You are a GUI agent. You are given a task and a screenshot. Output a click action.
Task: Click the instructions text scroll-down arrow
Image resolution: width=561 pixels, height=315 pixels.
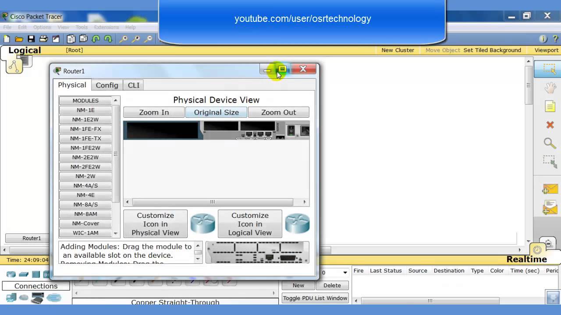[x=198, y=259]
